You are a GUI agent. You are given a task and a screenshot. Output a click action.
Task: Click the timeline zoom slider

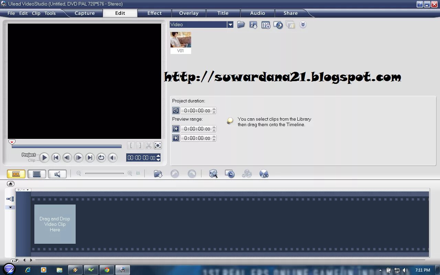click(x=104, y=174)
